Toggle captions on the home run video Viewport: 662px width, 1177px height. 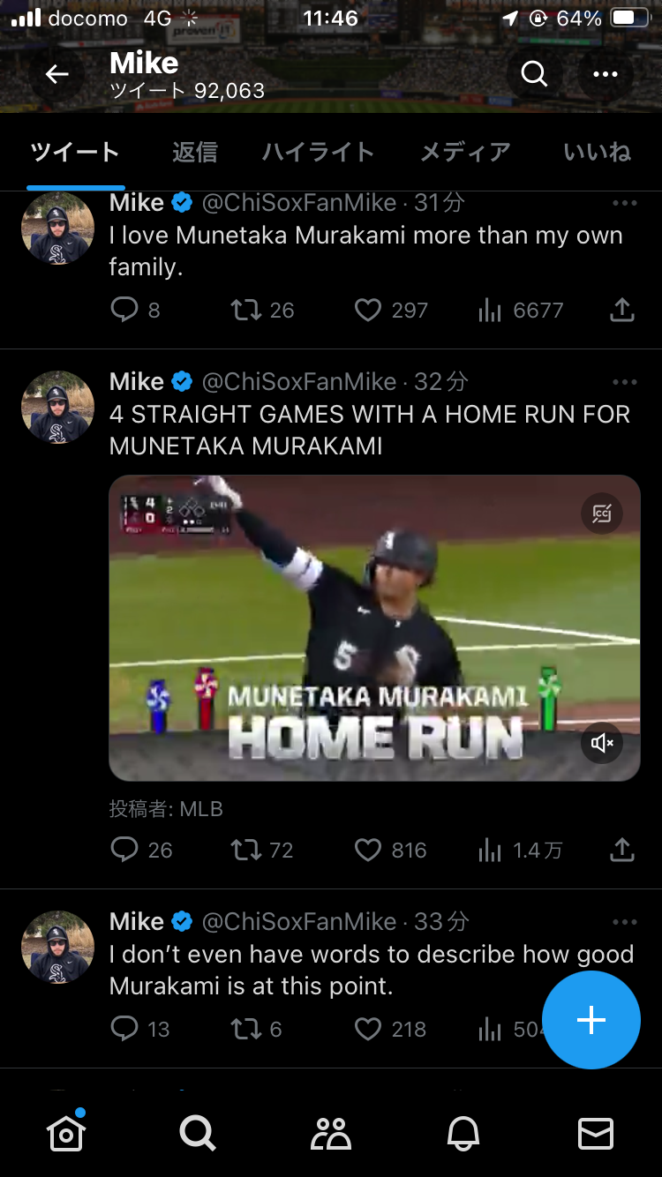click(x=603, y=514)
